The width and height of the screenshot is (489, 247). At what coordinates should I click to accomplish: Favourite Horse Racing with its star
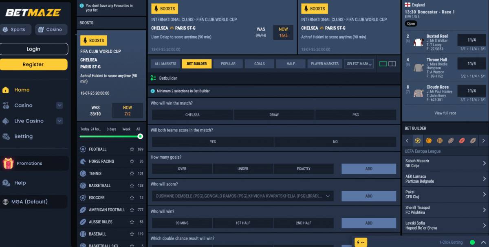click(132, 162)
